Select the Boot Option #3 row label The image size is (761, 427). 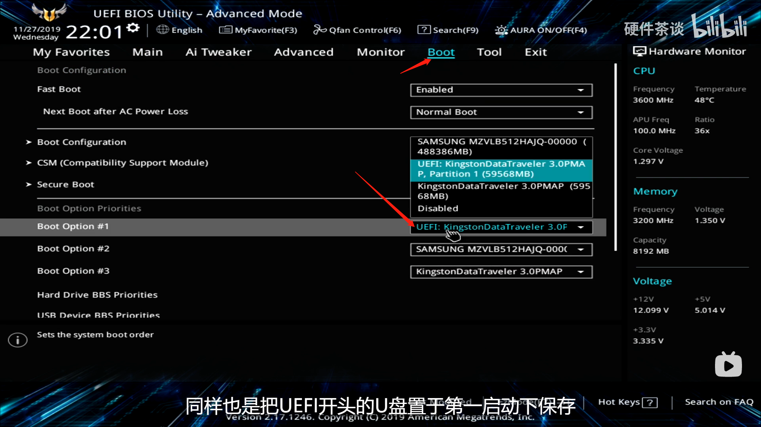click(73, 271)
